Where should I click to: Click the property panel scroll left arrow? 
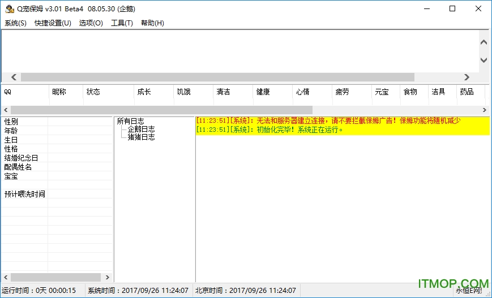pyautogui.click(x=6, y=277)
